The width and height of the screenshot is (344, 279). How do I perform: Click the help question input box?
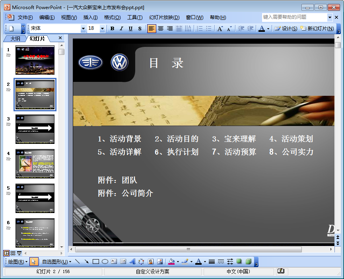295,17
